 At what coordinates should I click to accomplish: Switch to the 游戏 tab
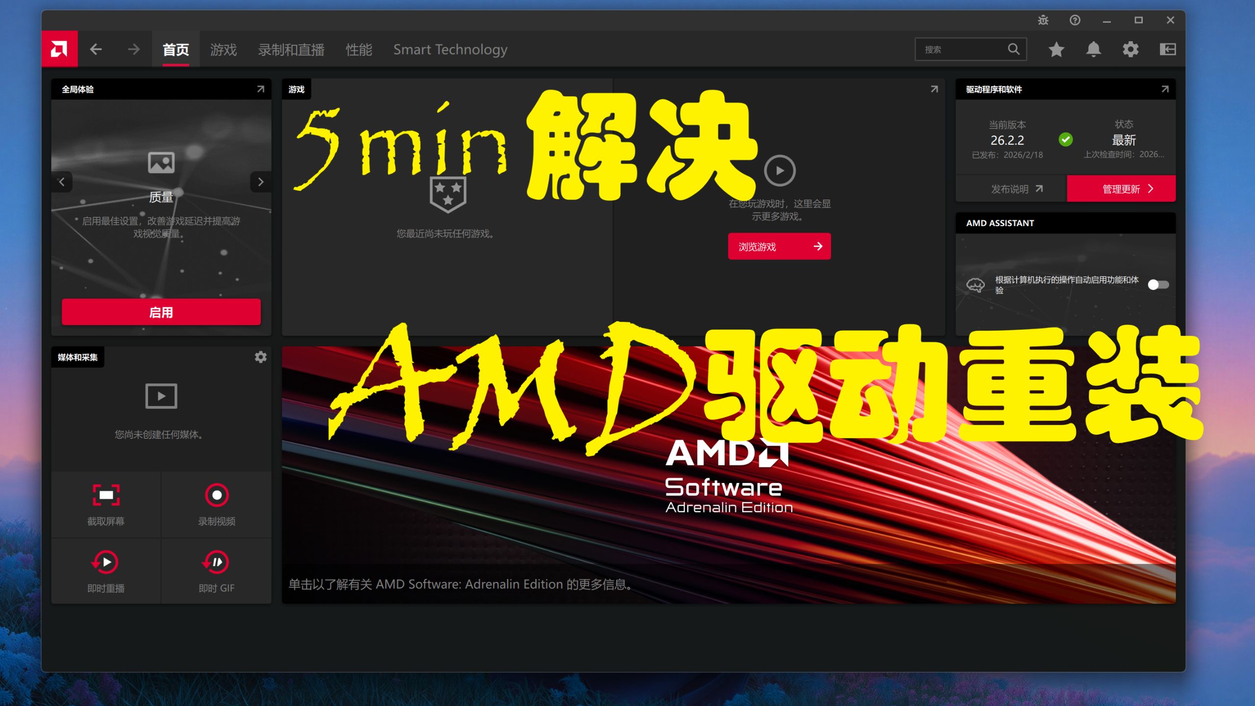click(x=224, y=49)
